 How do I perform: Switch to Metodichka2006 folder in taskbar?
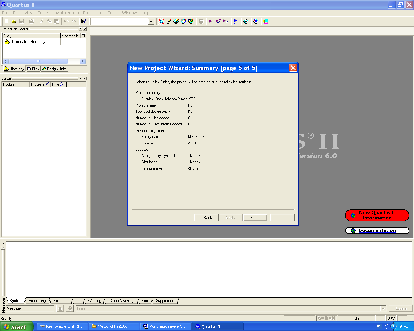click(114, 326)
